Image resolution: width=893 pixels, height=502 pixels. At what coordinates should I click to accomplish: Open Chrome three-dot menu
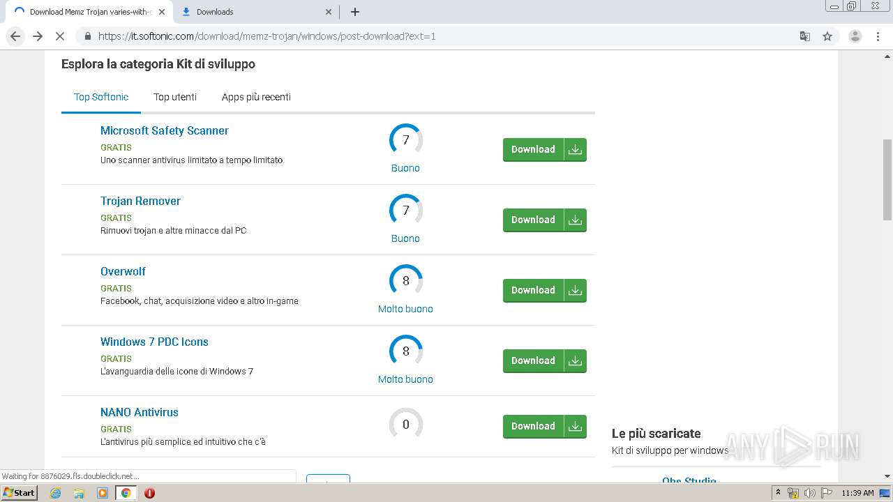[878, 36]
